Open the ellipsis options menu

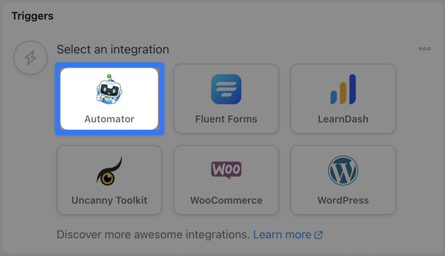click(424, 48)
